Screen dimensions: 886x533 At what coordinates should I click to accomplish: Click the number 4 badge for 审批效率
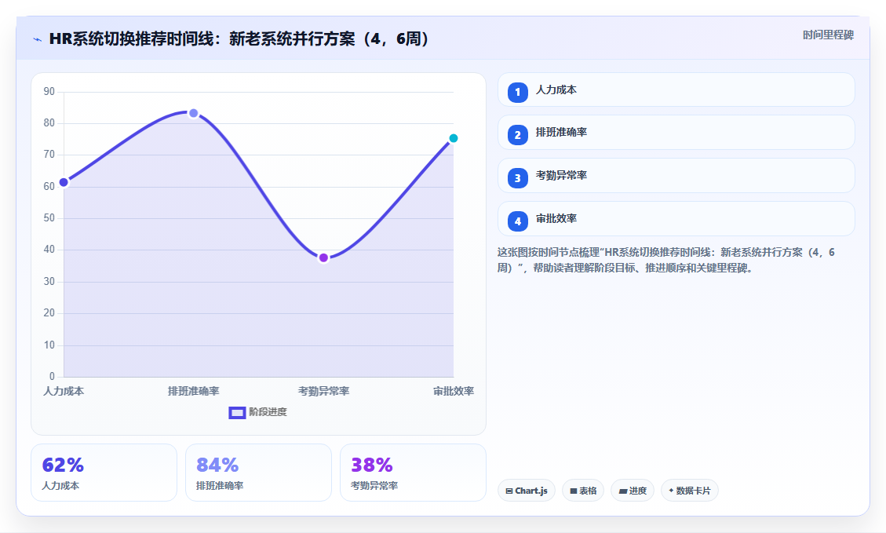[x=518, y=221]
